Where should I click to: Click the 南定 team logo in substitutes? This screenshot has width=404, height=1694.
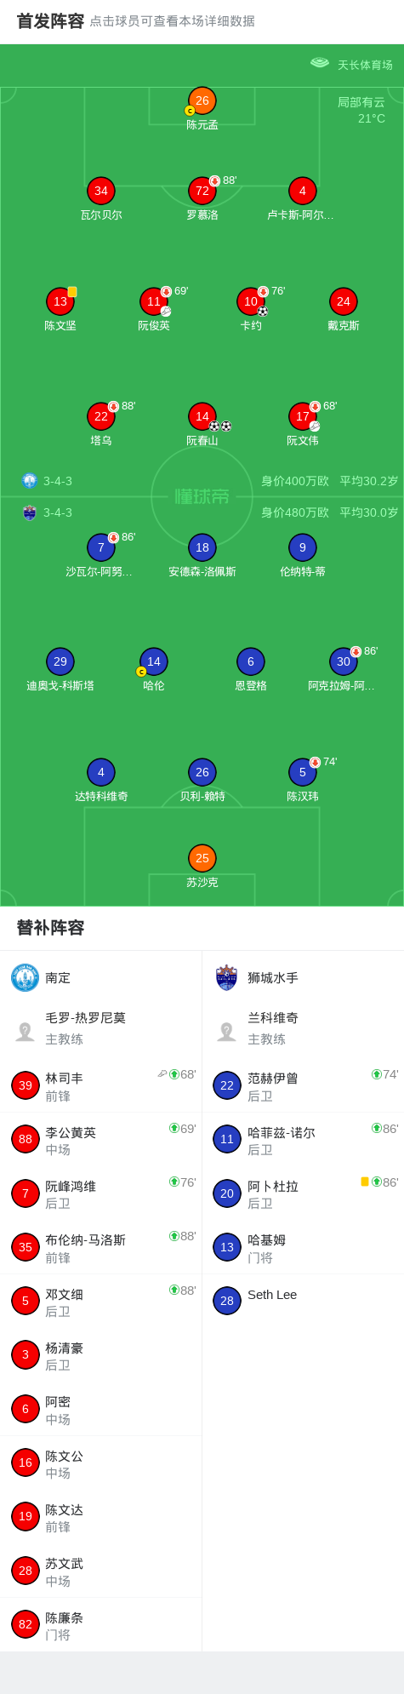click(x=26, y=977)
